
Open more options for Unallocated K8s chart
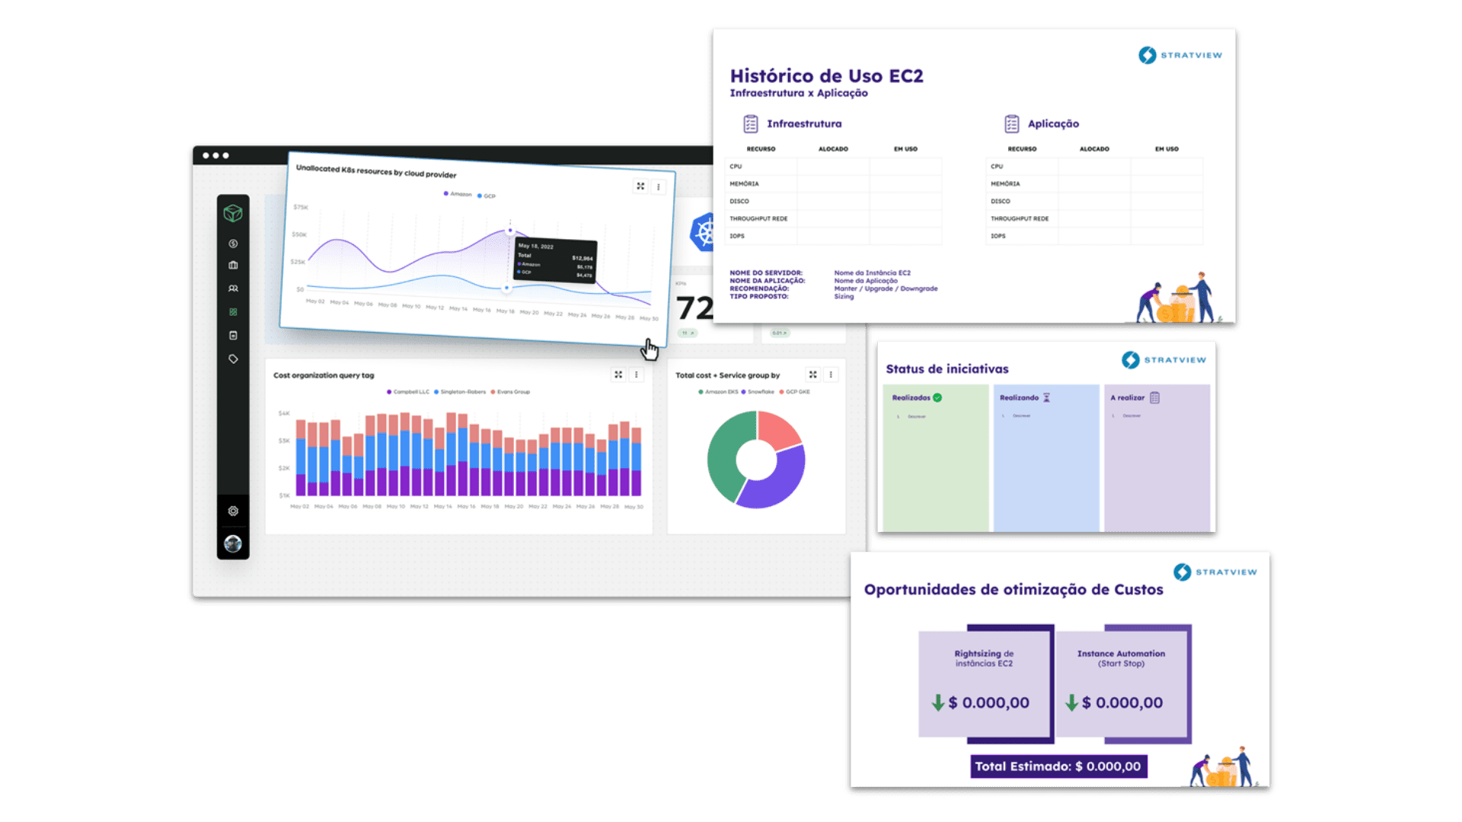(x=659, y=187)
